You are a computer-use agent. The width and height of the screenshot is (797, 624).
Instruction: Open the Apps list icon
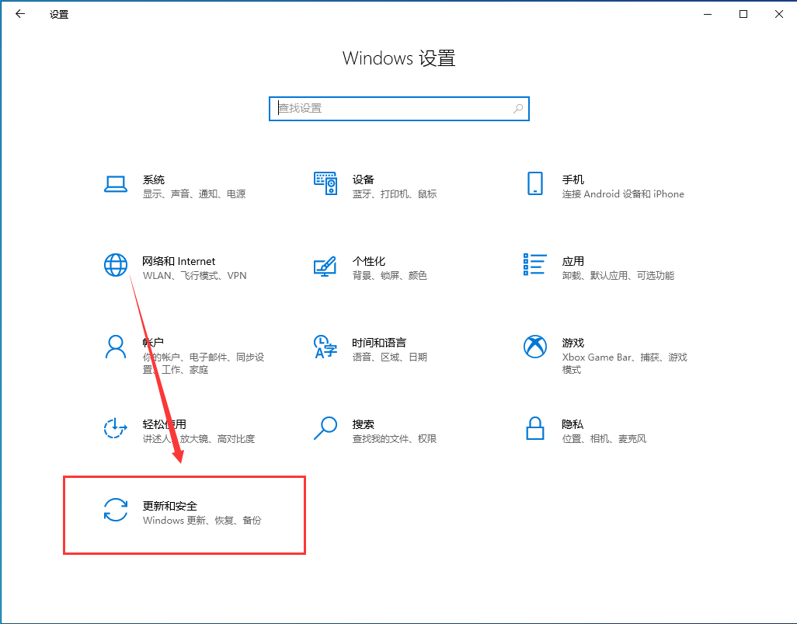pos(534,264)
